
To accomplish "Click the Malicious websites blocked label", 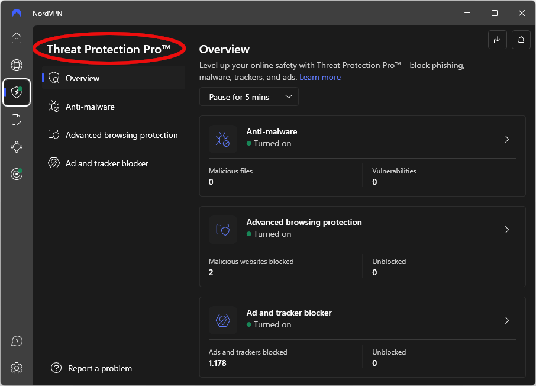I will tap(251, 262).
